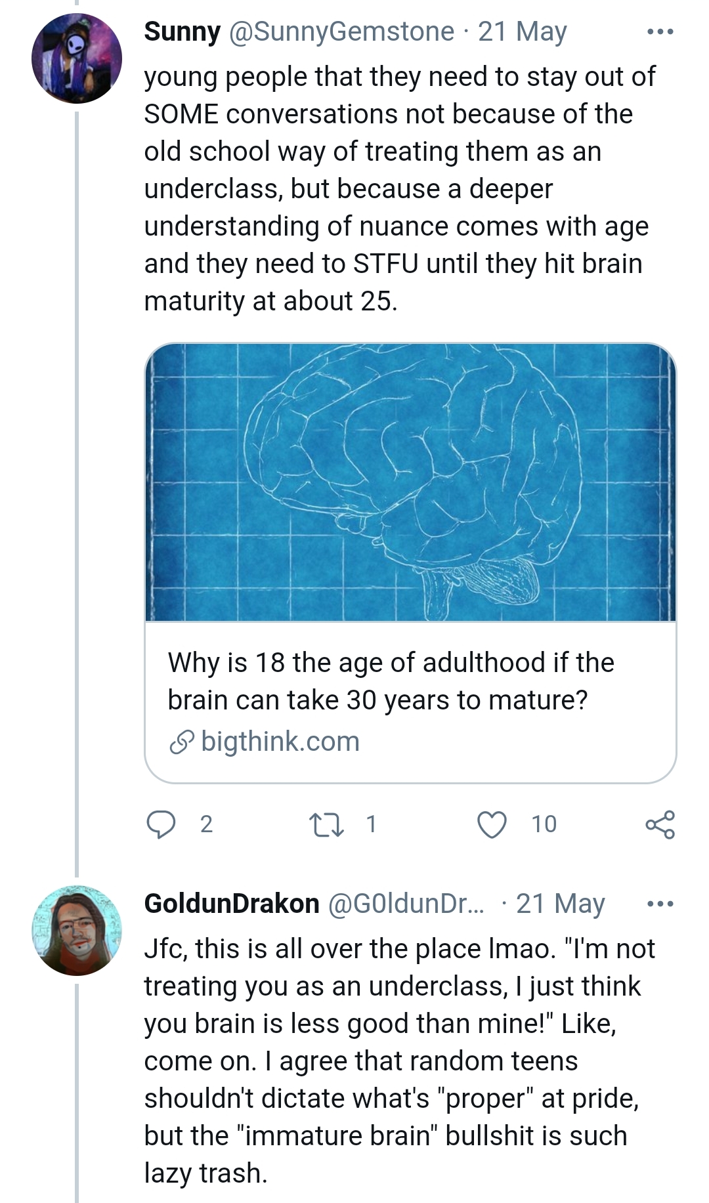
Task: Open Sunny's tweet text about brain maturity
Action: coord(399,189)
